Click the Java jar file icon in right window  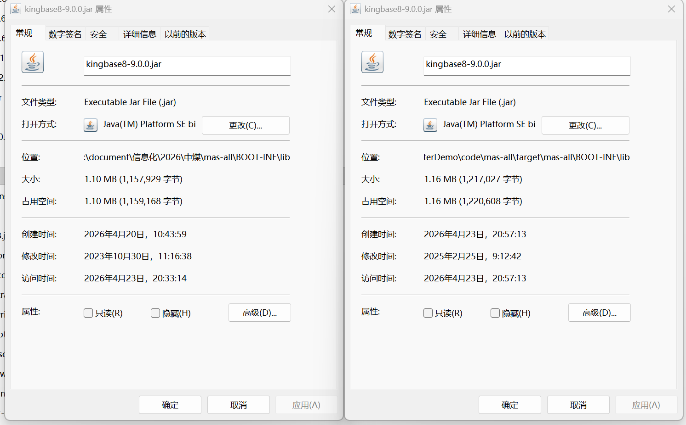point(372,62)
